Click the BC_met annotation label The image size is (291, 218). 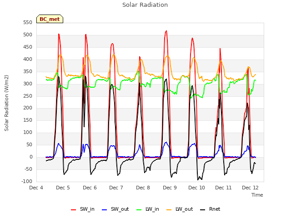(x=50, y=19)
